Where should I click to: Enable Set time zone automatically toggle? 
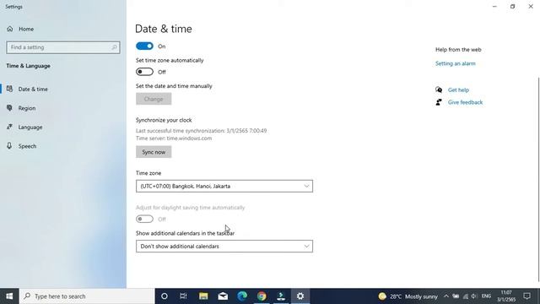(x=144, y=72)
